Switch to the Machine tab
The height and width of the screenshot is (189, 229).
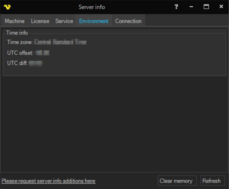15,21
